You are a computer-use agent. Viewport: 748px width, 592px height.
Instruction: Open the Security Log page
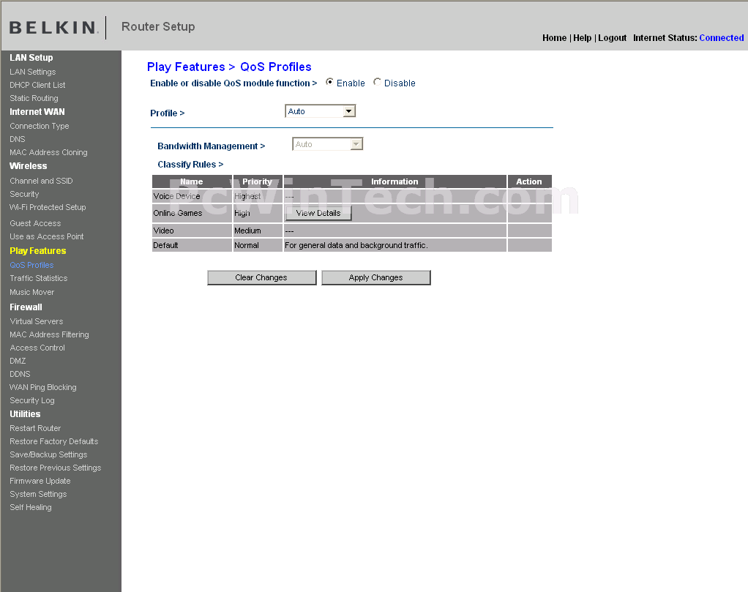click(x=32, y=401)
